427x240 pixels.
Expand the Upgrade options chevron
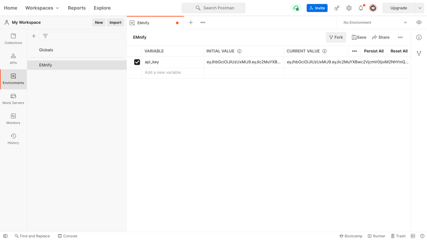click(x=419, y=8)
